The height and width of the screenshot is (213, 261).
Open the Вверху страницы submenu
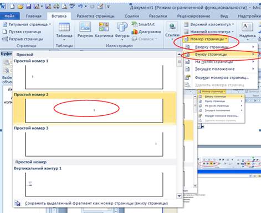[220, 47]
